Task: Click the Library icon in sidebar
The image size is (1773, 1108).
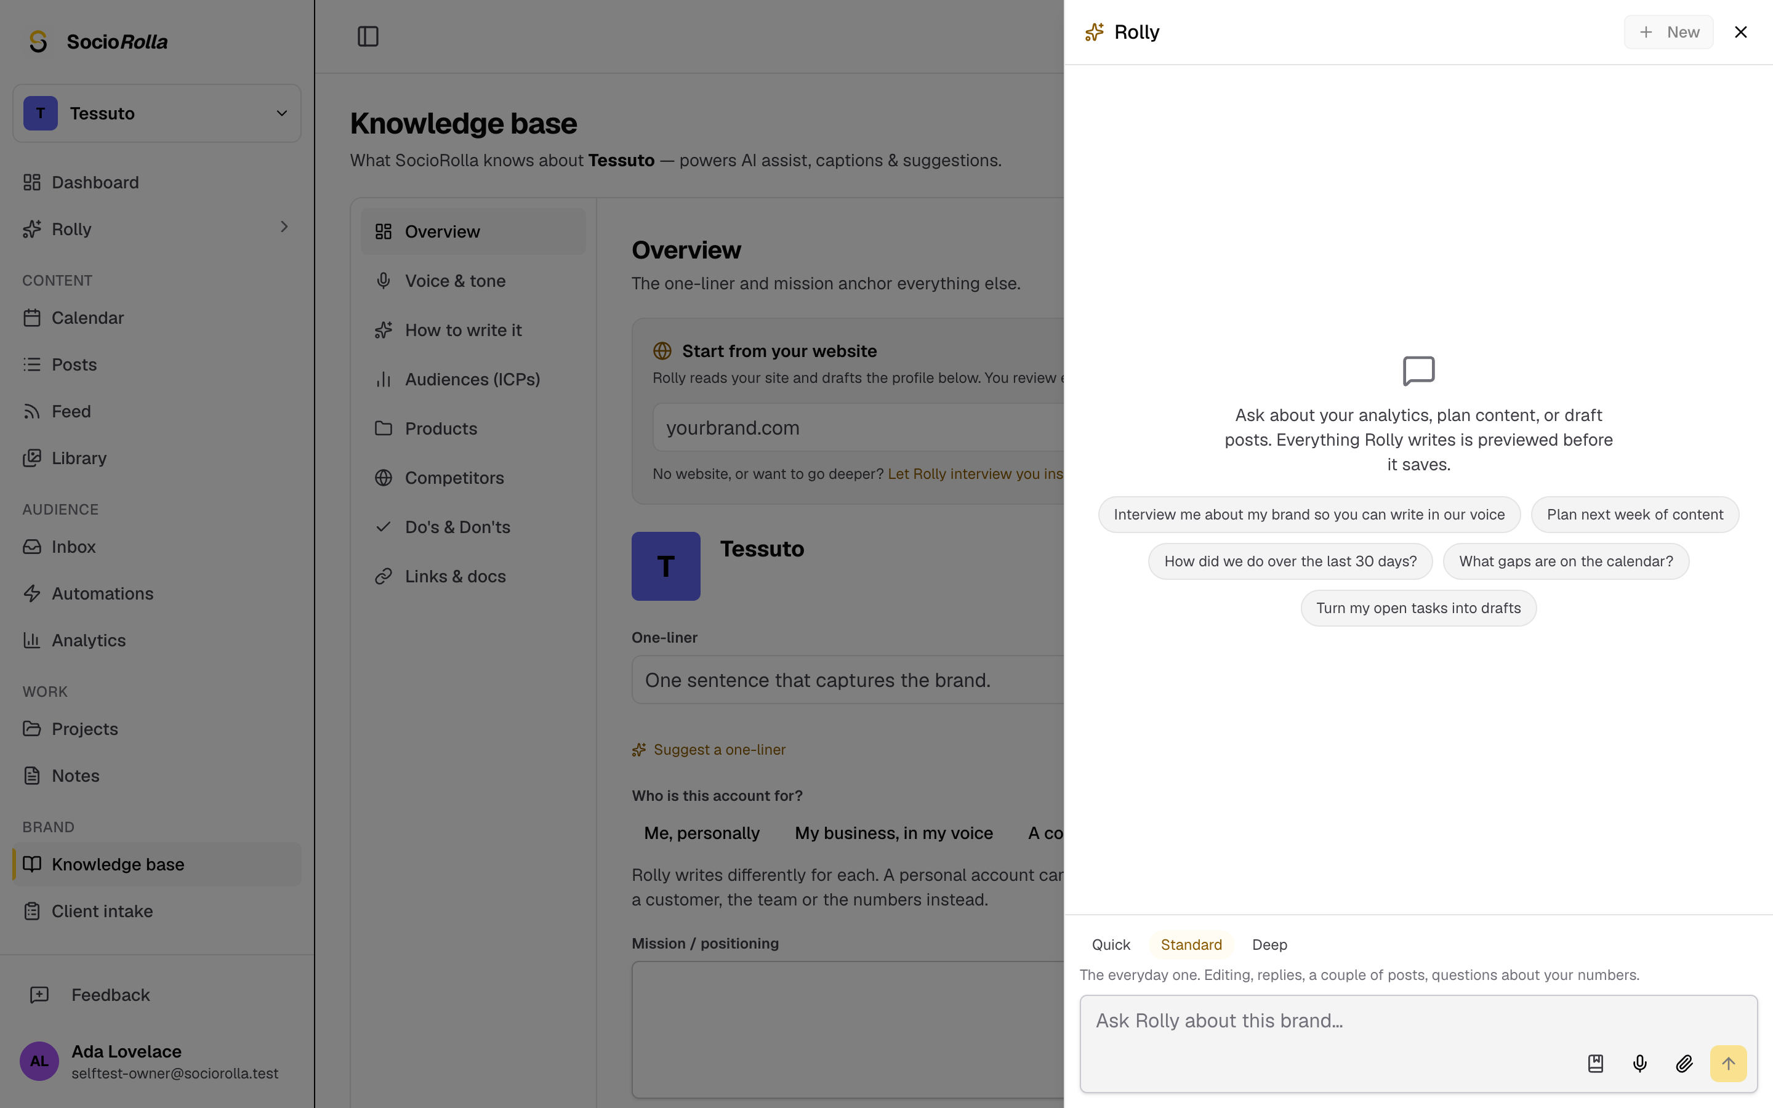Action: point(31,458)
